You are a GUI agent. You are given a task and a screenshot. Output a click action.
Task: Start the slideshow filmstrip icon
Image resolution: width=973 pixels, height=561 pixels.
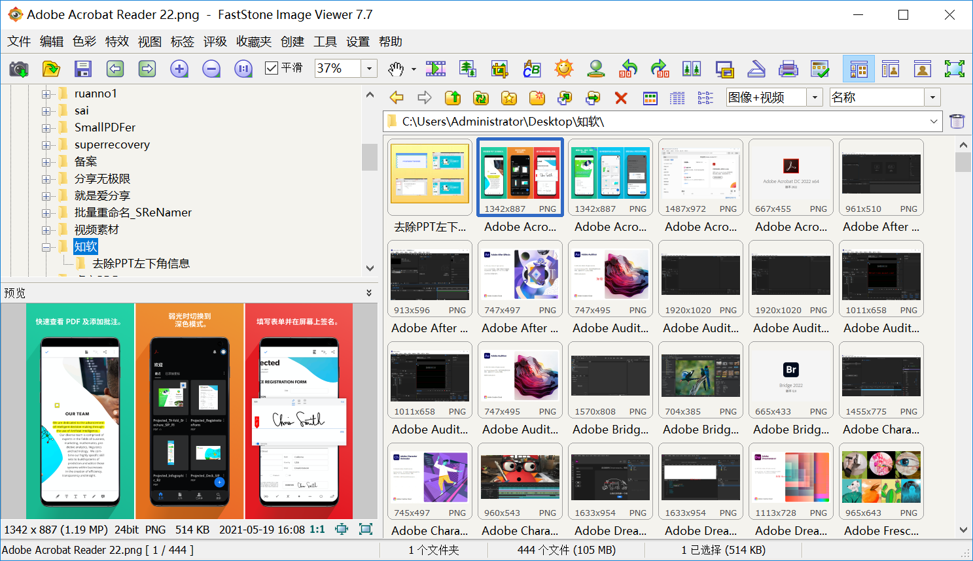436,69
